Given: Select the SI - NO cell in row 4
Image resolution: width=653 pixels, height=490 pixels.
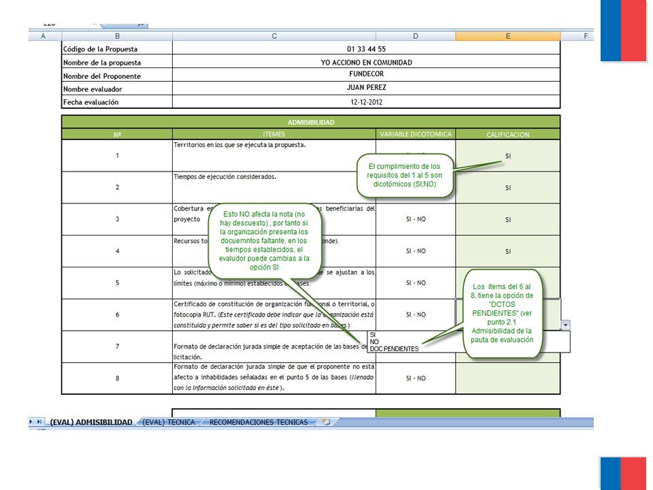Looking at the screenshot, I should (x=416, y=251).
